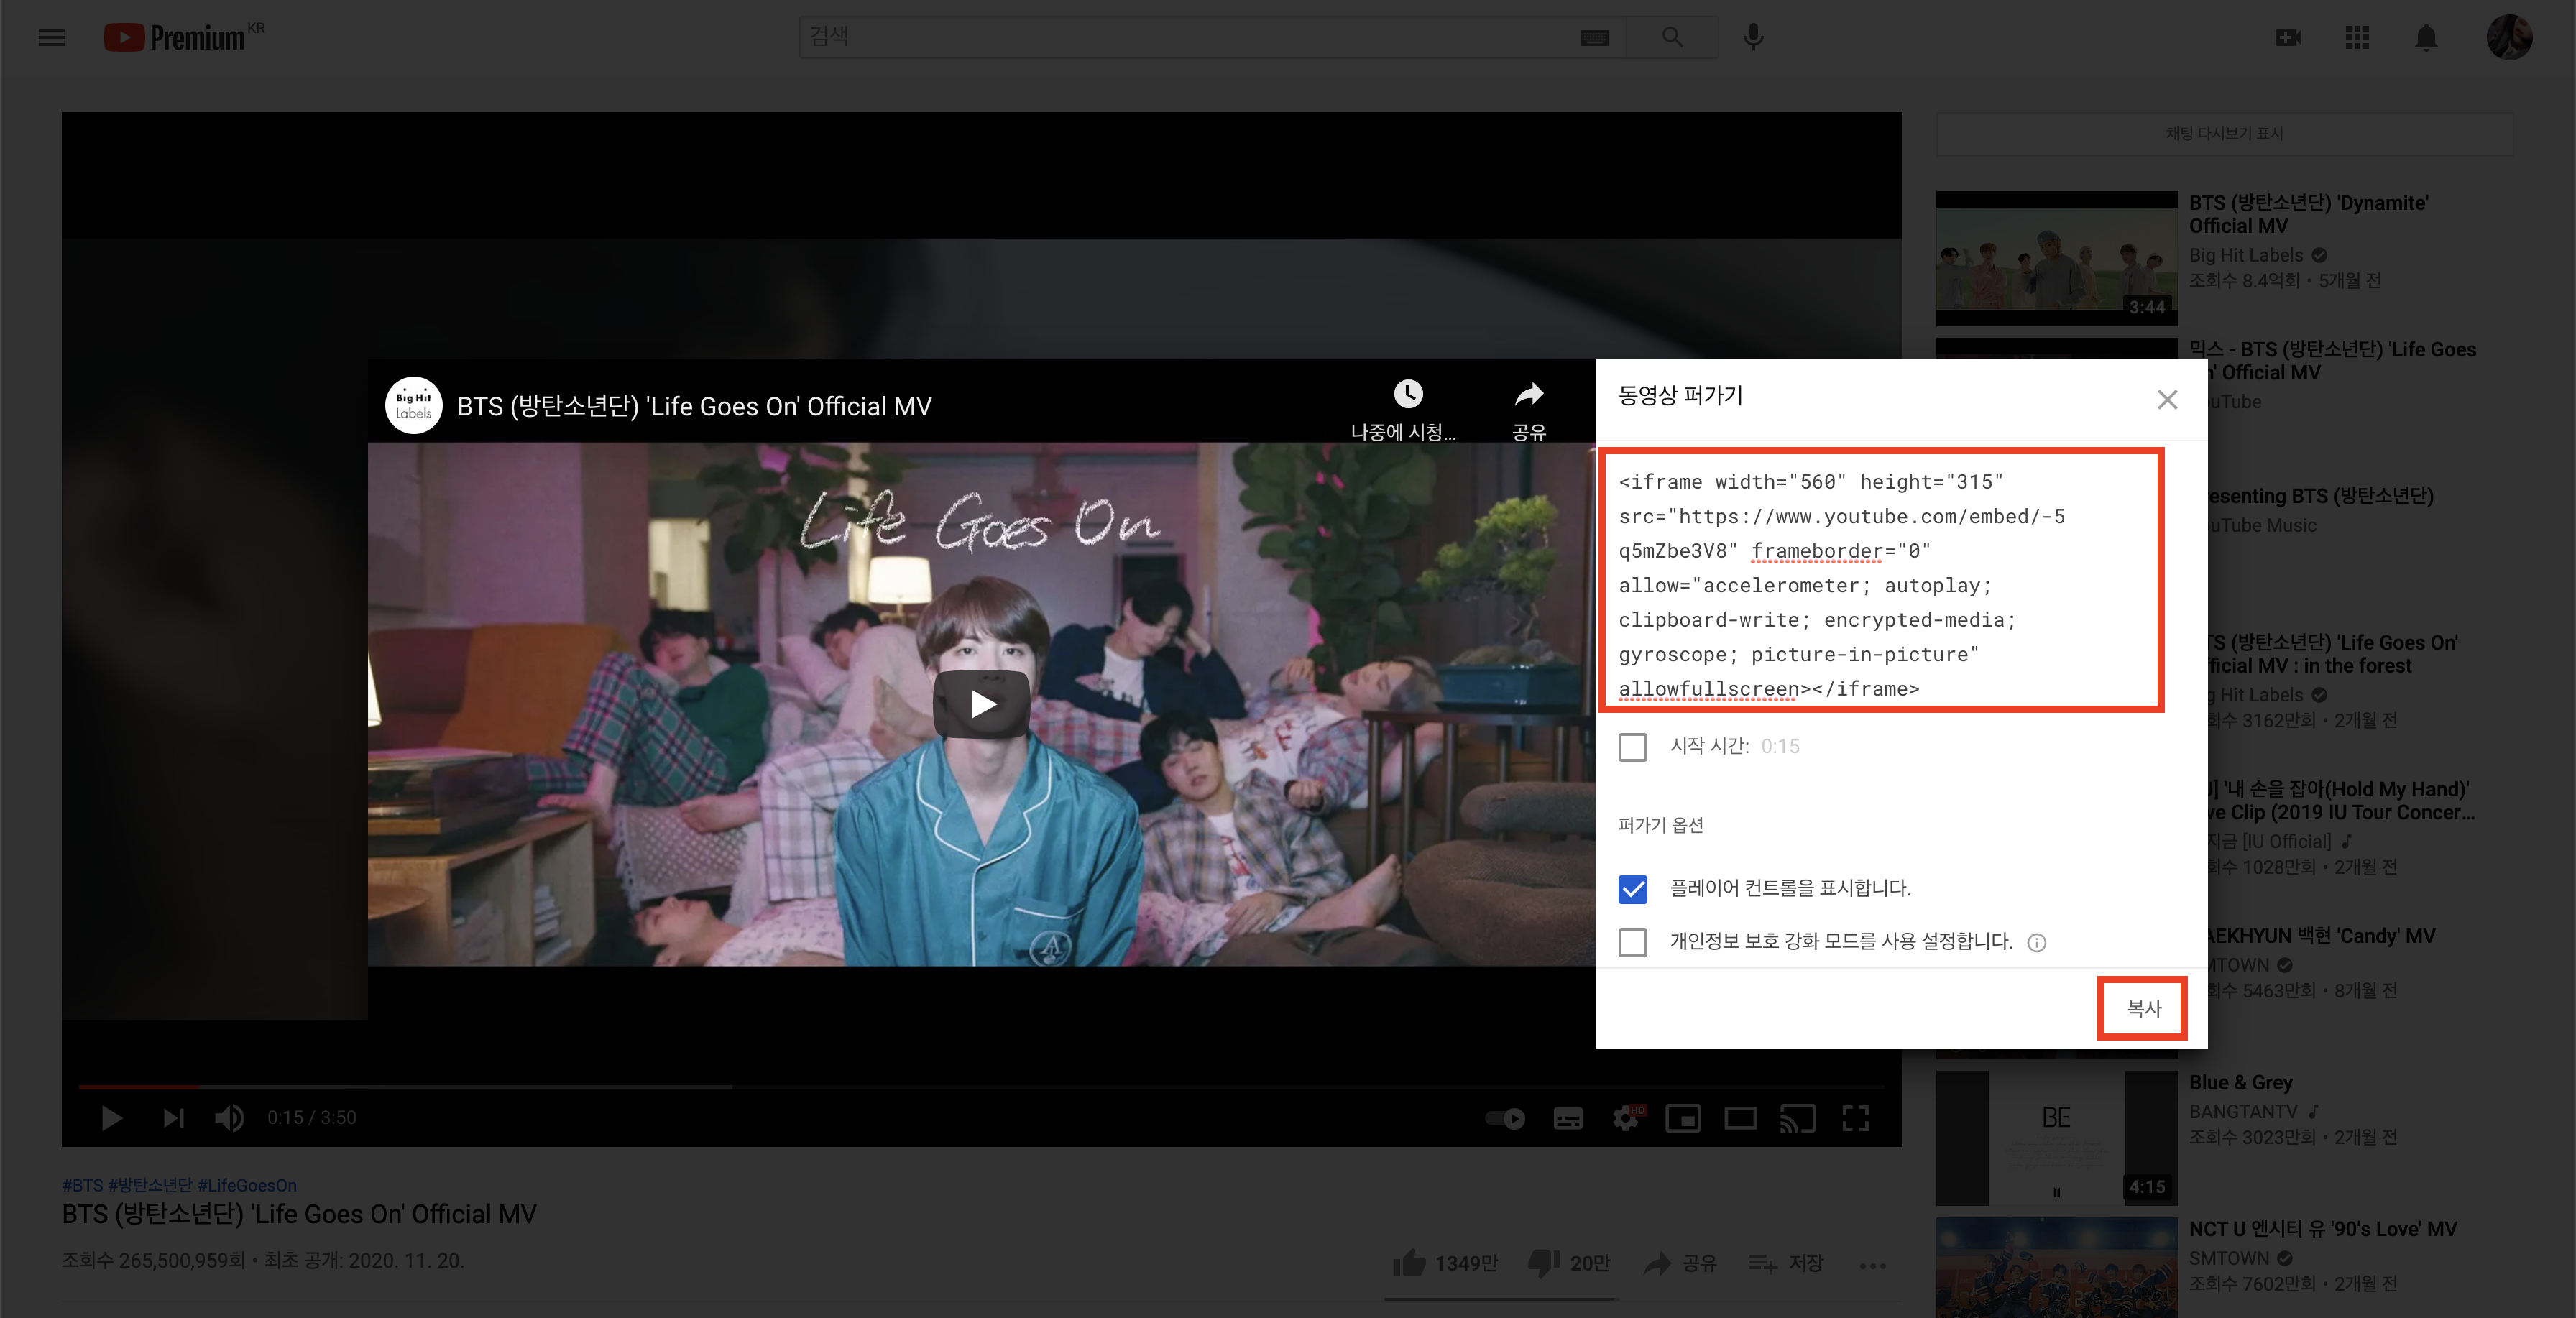Image resolution: width=2576 pixels, height=1318 pixels.
Task: Open the notifications bell
Action: (2426, 38)
